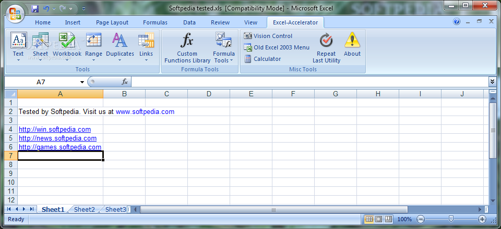Open the Page Layout tab
This screenshot has width=501, height=229.
pos(112,22)
